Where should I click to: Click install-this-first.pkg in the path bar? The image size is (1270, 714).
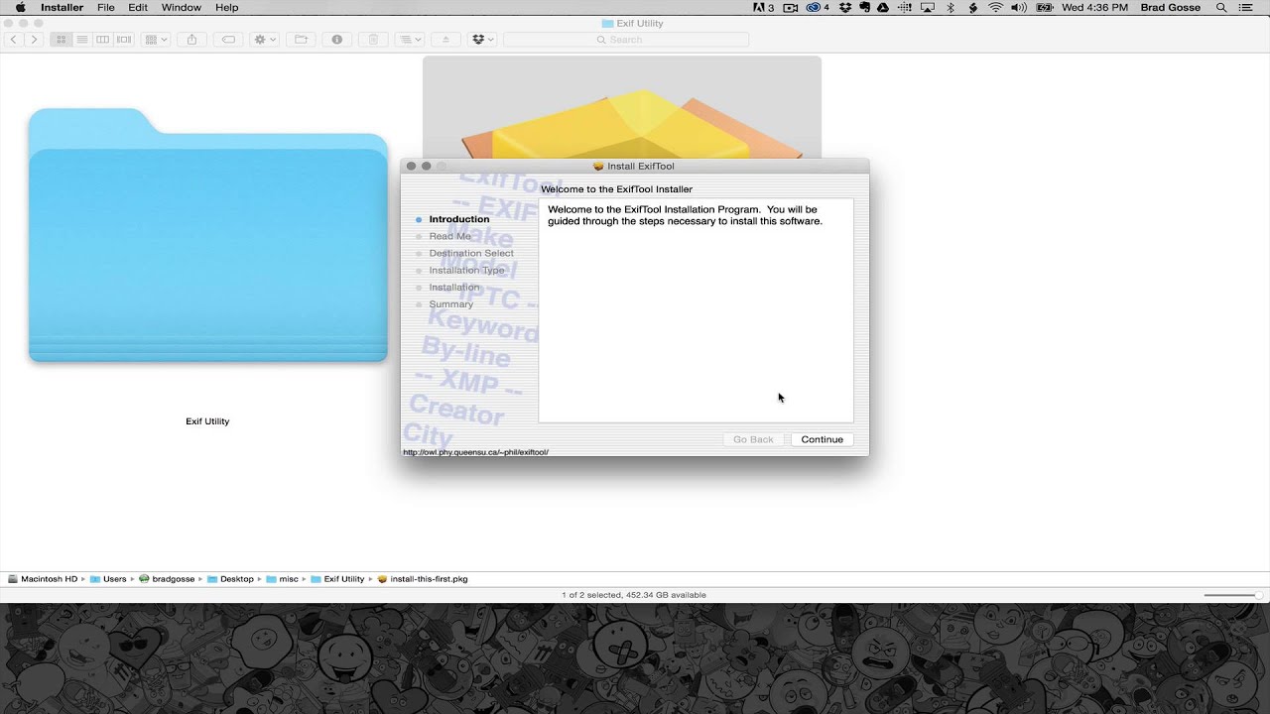click(423, 579)
